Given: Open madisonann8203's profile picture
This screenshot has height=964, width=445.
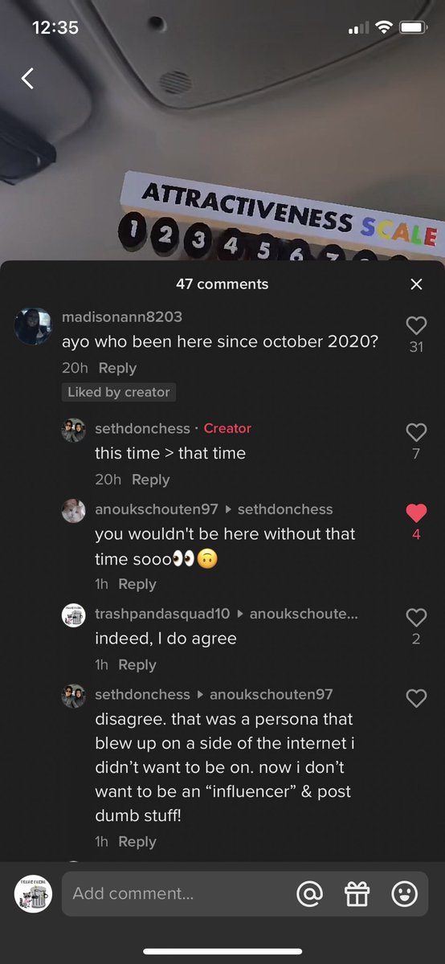Looking at the screenshot, I should tap(33, 325).
